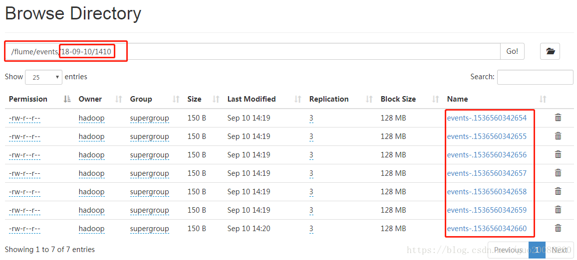Open the parent directory folder icon
Image resolution: width=577 pixels, height=260 pixels.
pyautogui.click(x=550, y=51)
